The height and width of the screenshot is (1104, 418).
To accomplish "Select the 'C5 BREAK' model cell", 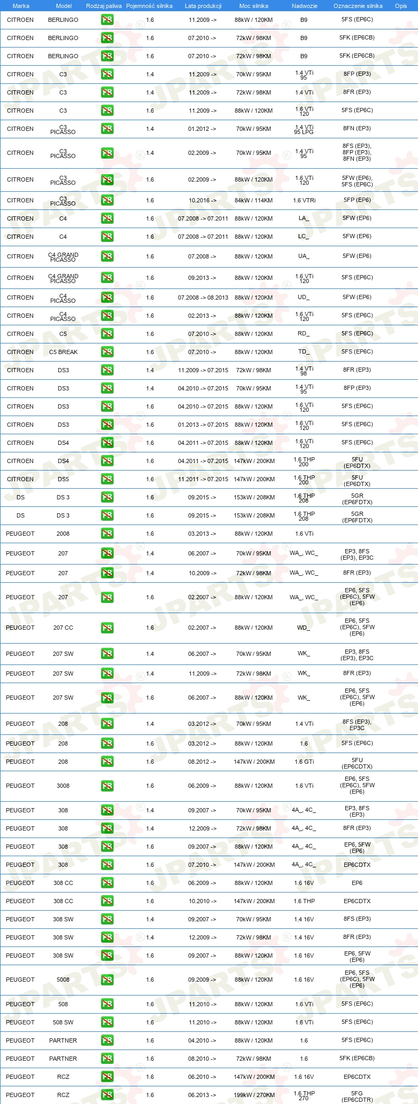I will pos(63,352).
